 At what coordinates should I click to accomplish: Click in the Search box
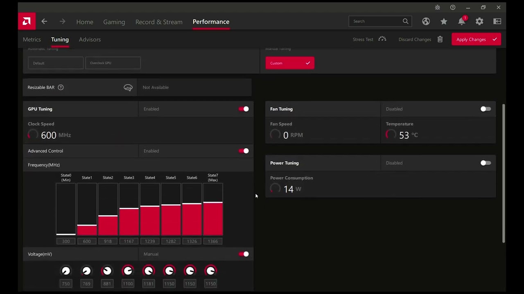tap(380, 21)
